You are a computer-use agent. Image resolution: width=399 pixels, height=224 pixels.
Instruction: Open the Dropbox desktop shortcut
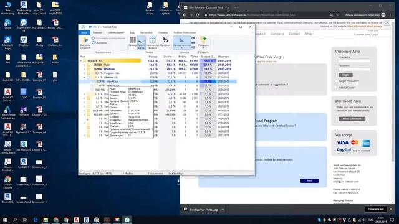click(24, 42)
